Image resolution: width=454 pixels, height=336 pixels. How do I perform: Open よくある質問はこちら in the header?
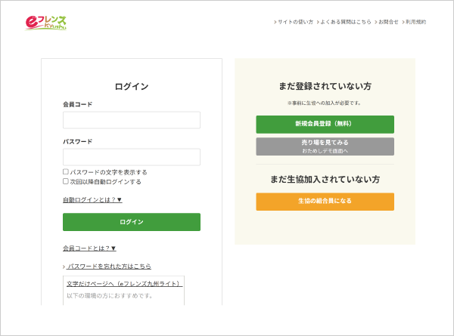[x=345, y=22]
